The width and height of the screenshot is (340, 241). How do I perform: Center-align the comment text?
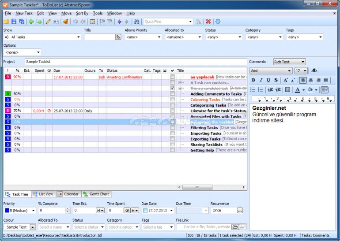click(311, 80)
